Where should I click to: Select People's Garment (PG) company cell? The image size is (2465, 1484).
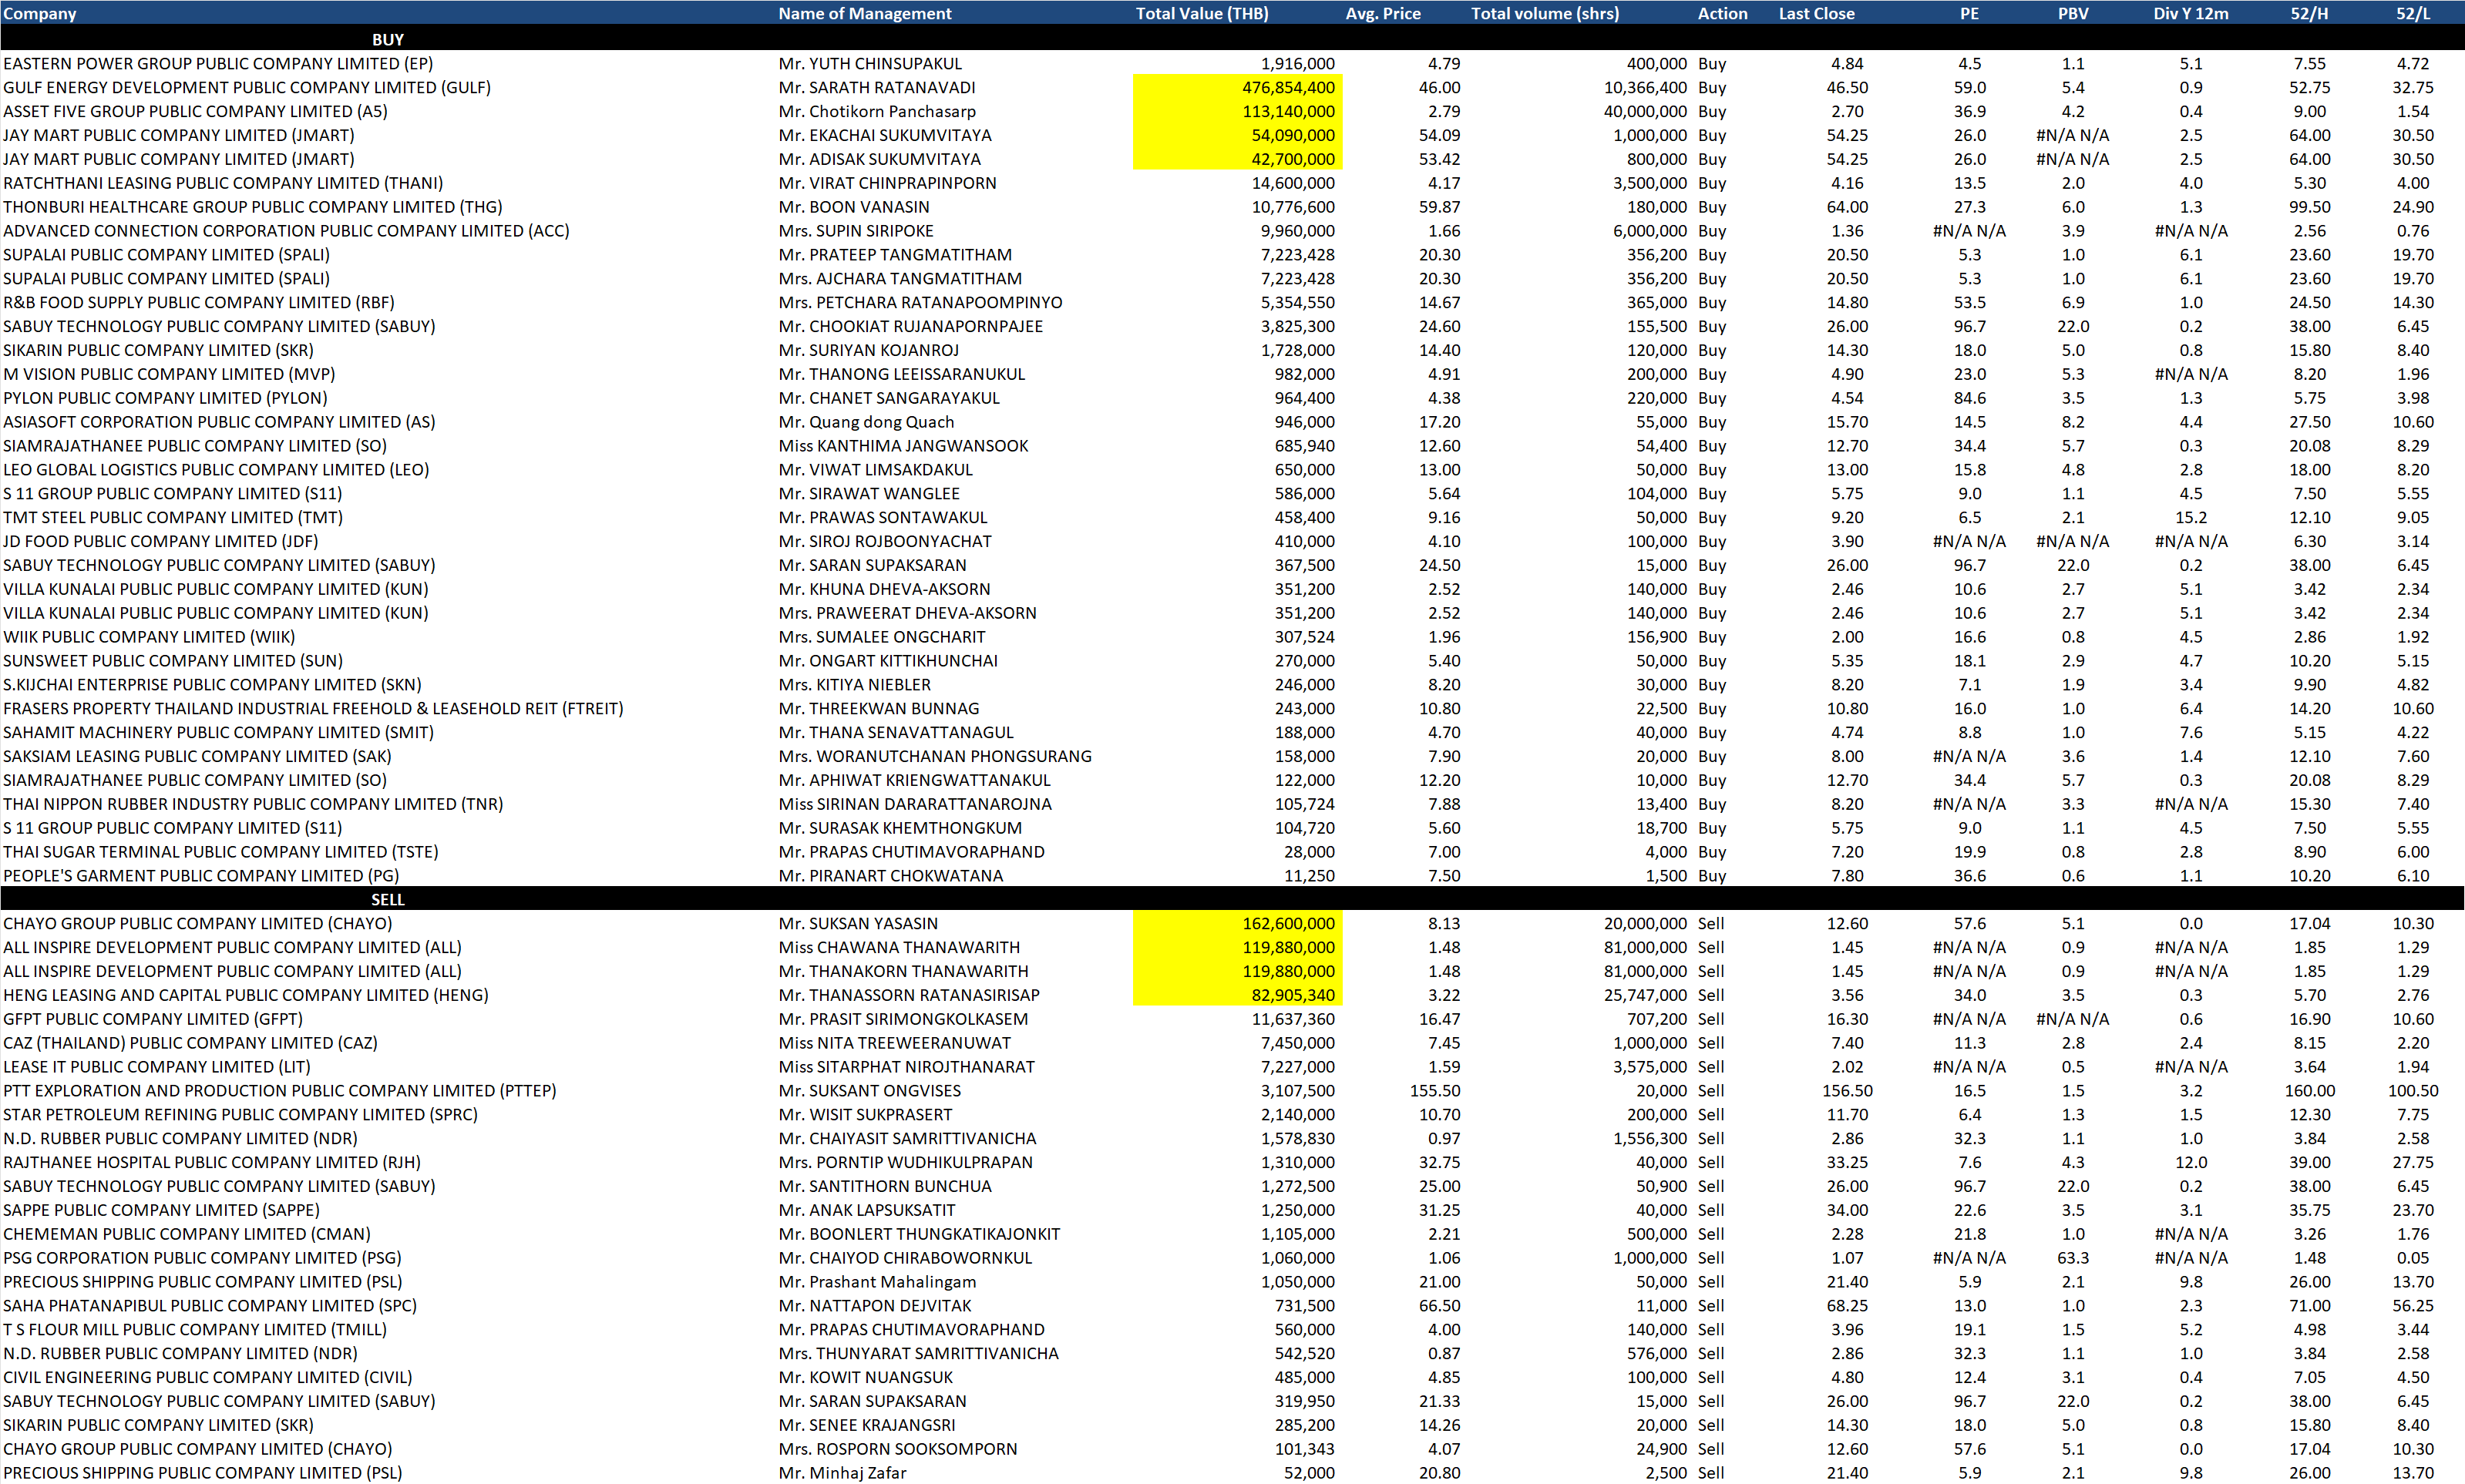(x=201, y=876)
